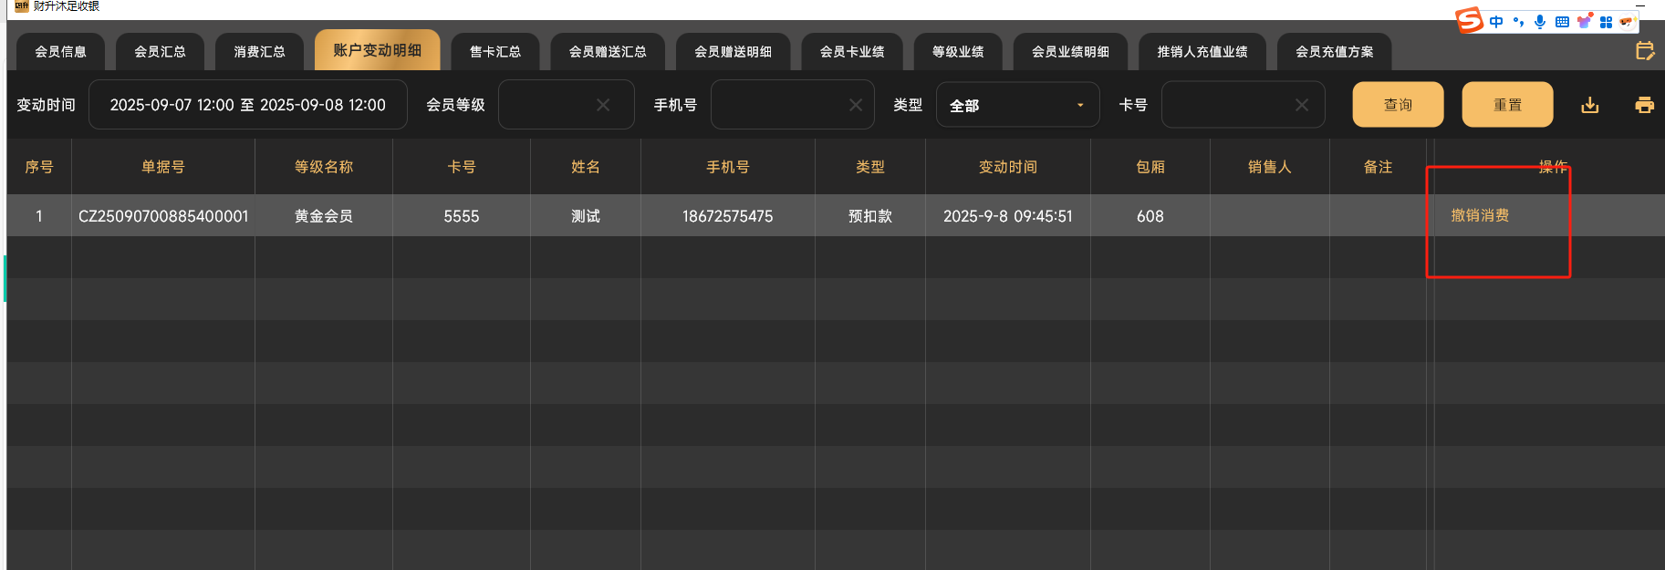Viewport: 1665px width, 570px height.
Task: Open the 会员业绩明细 tab
Action: 1070,51
